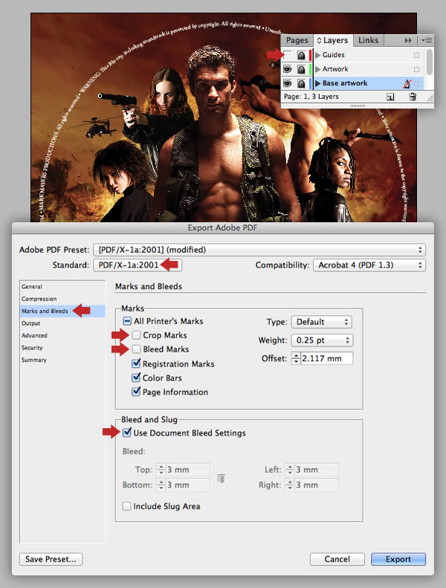Select the Base artwork layer name
This screenshot has width=446, height=588.
click(345, 83)
